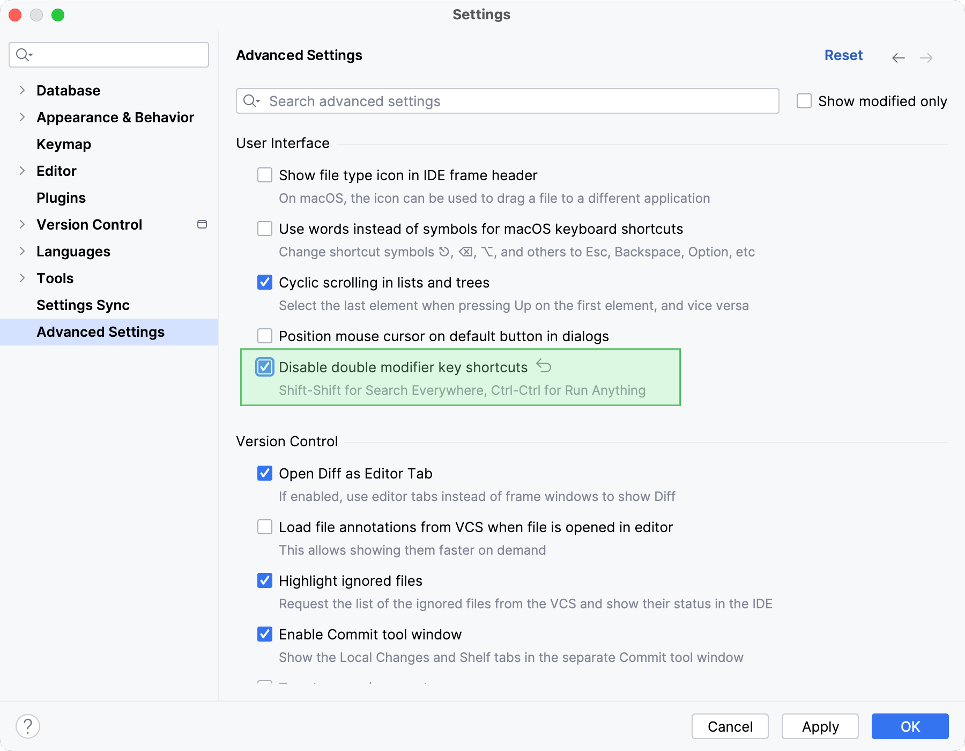Enable Show modified only filter
The width and height of the screenshot is (965, 751).
[x=804, y=101]
